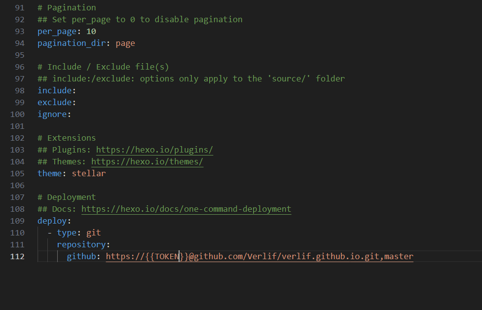Screen dimensions: 482x310
Task: Click the ignore key
Action: click(x=52, y=114)
